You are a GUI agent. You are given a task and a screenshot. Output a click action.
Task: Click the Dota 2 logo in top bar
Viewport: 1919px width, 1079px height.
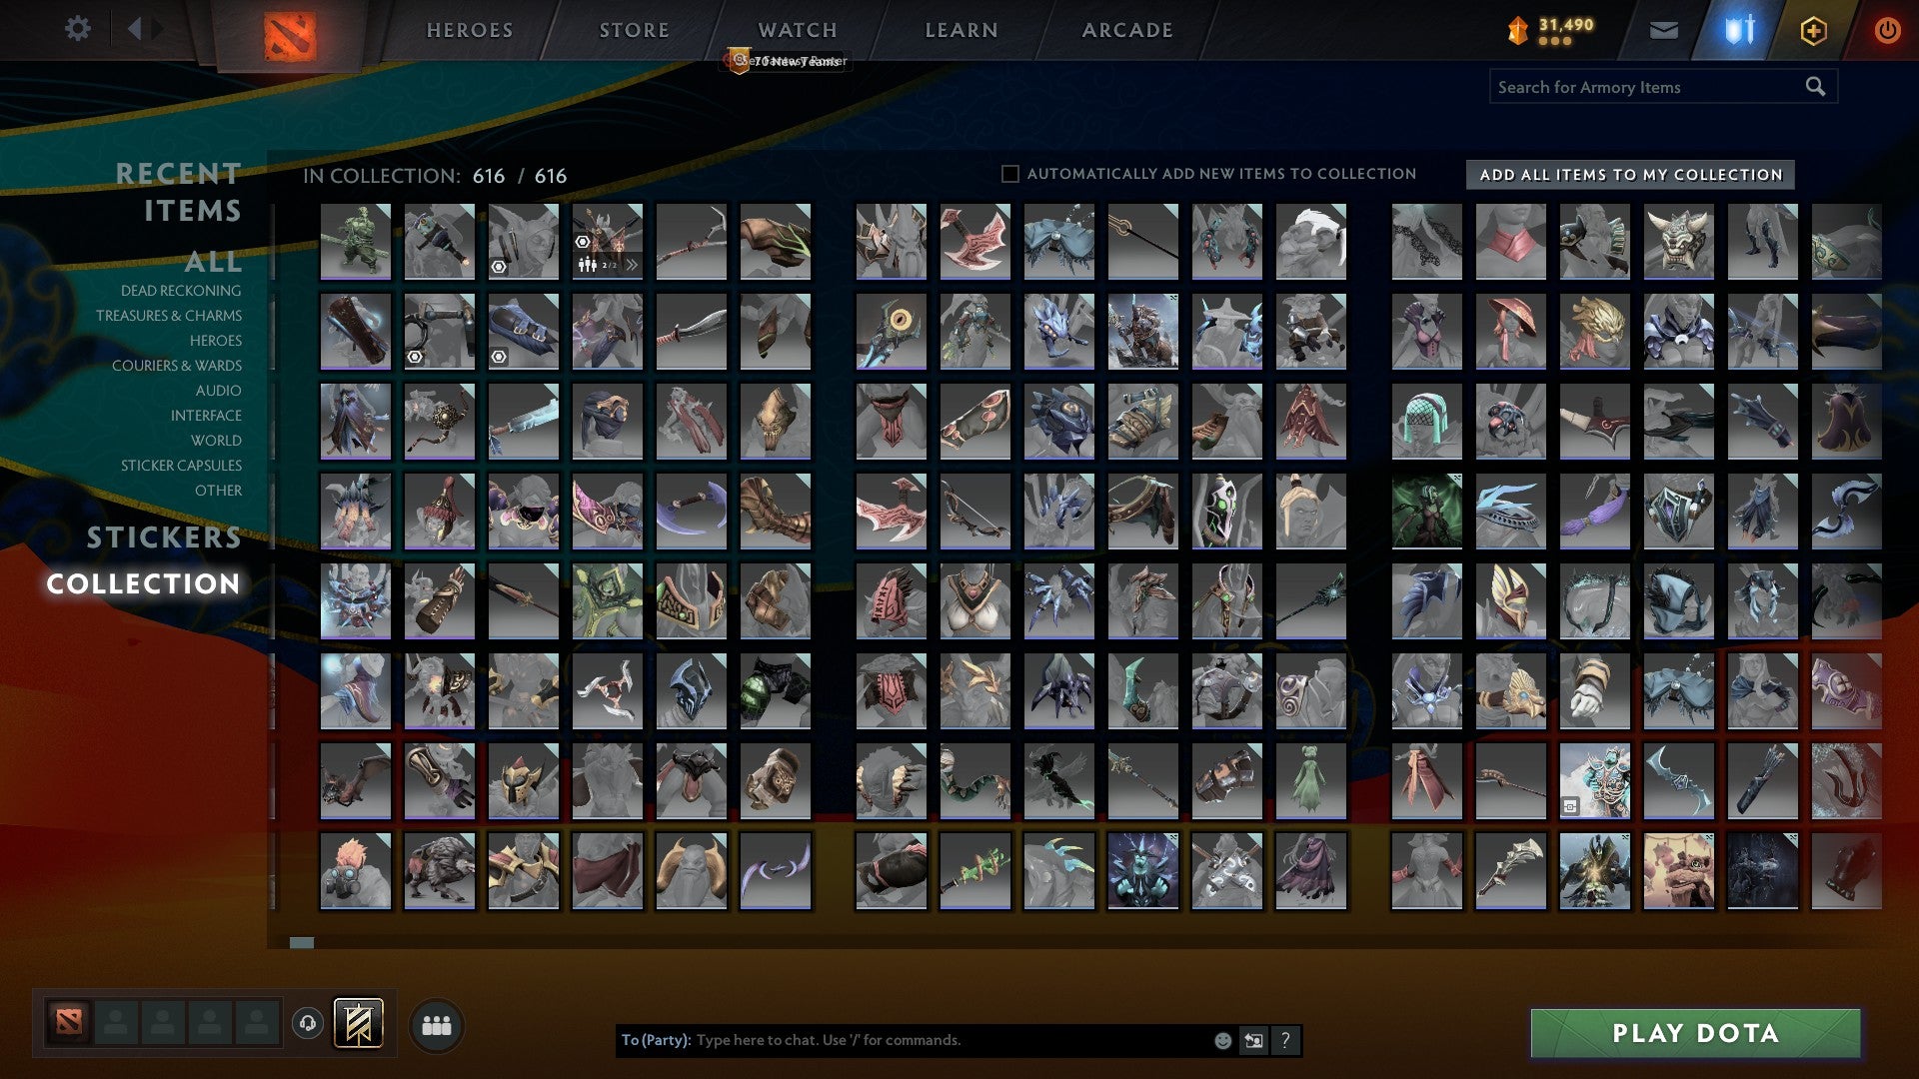tap(291, 30)
